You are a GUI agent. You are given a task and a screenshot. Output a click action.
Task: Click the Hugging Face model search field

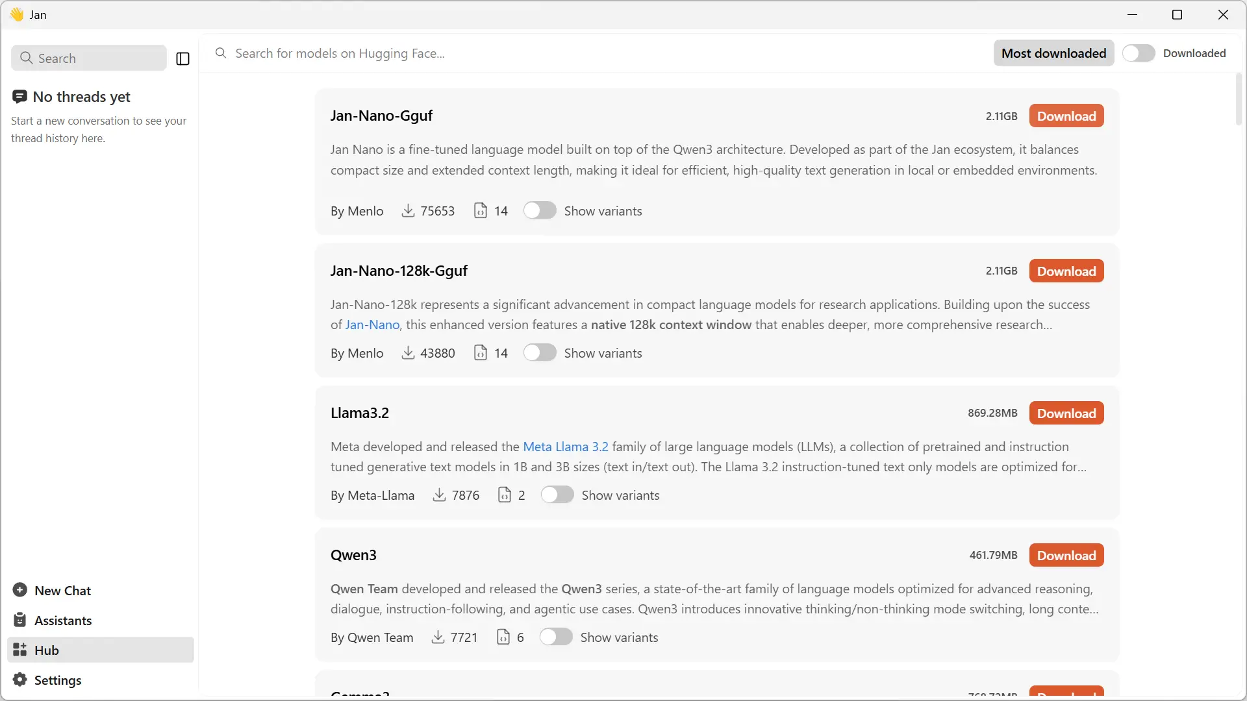pos(598,53)
